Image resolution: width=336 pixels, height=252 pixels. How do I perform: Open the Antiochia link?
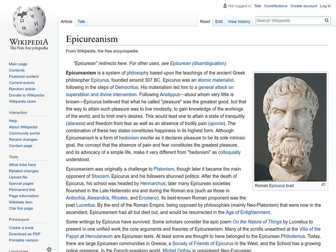75,198
